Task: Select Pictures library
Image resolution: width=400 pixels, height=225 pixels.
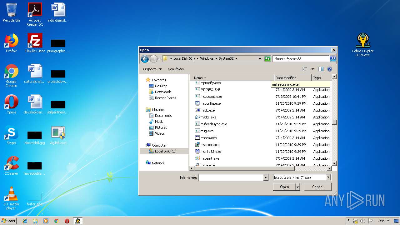Action: 161,127
